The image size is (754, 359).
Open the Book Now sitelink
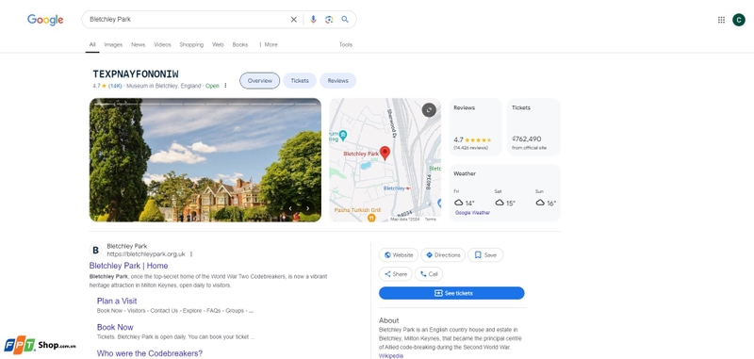[115, 327]
